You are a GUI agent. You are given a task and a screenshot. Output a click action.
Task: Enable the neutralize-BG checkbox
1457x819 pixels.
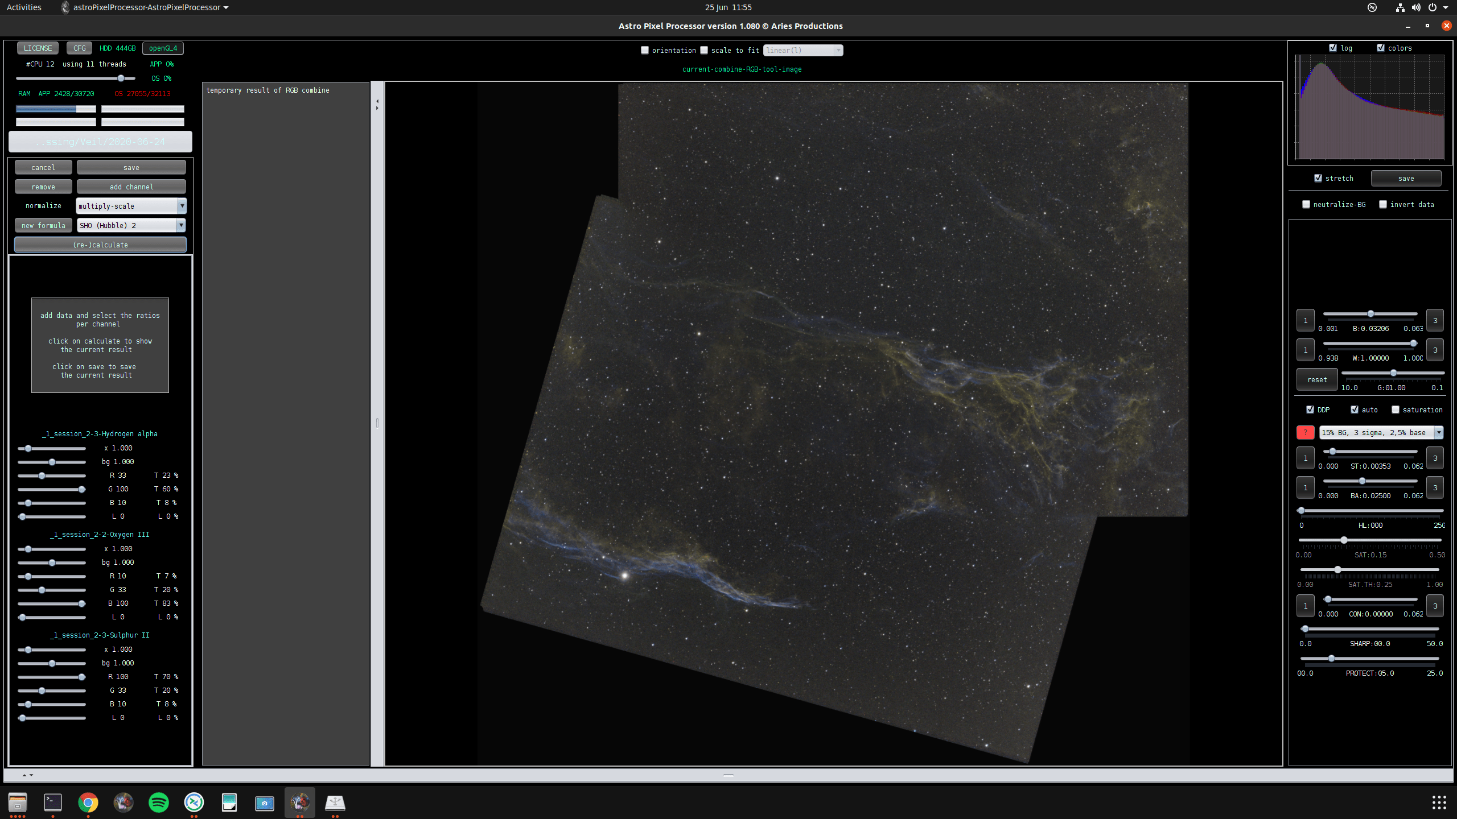coord(1306,205)
